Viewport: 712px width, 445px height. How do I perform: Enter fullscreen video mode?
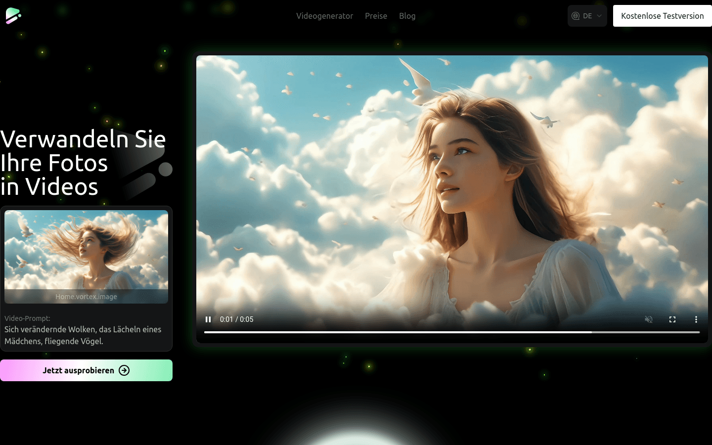click(672, 319)
